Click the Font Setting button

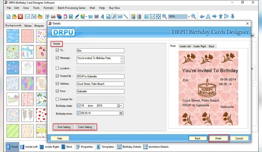tap(64, 127)
